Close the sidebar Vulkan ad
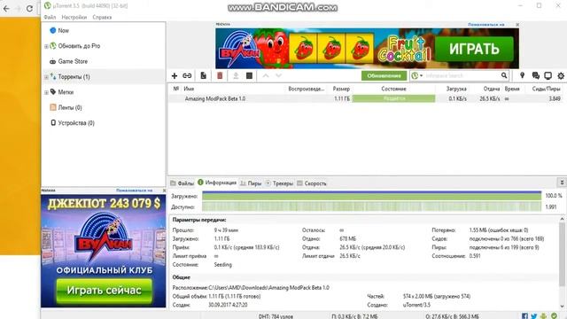The width and height of the screenshot is (567, 319). click(164, 190)
